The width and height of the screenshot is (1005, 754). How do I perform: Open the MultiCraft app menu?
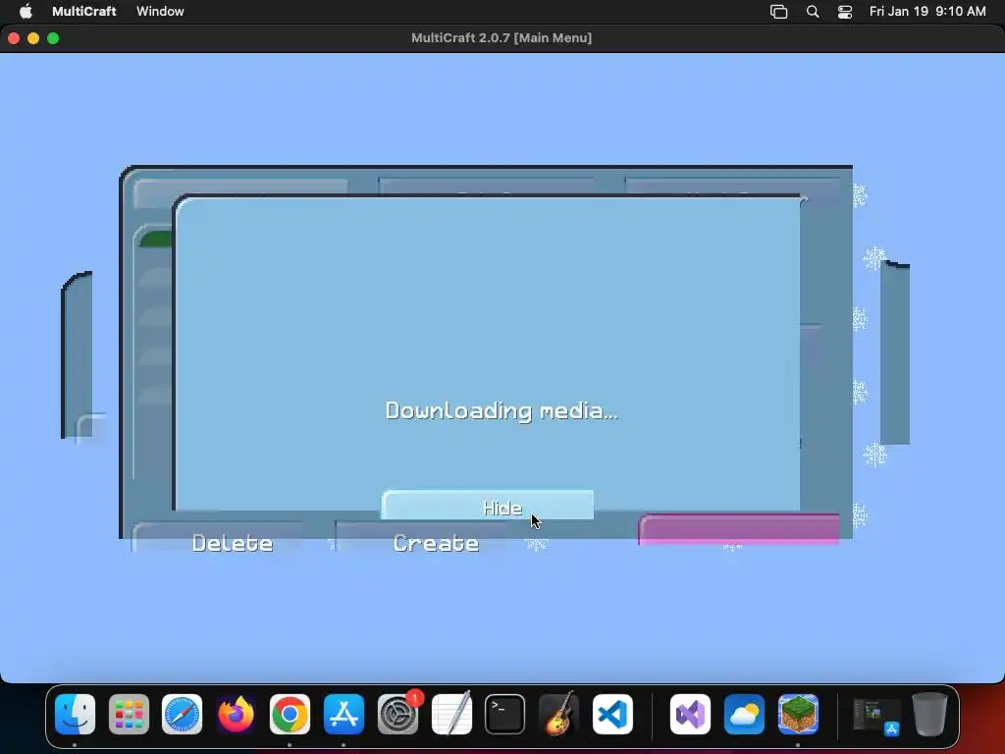point(84,11)
